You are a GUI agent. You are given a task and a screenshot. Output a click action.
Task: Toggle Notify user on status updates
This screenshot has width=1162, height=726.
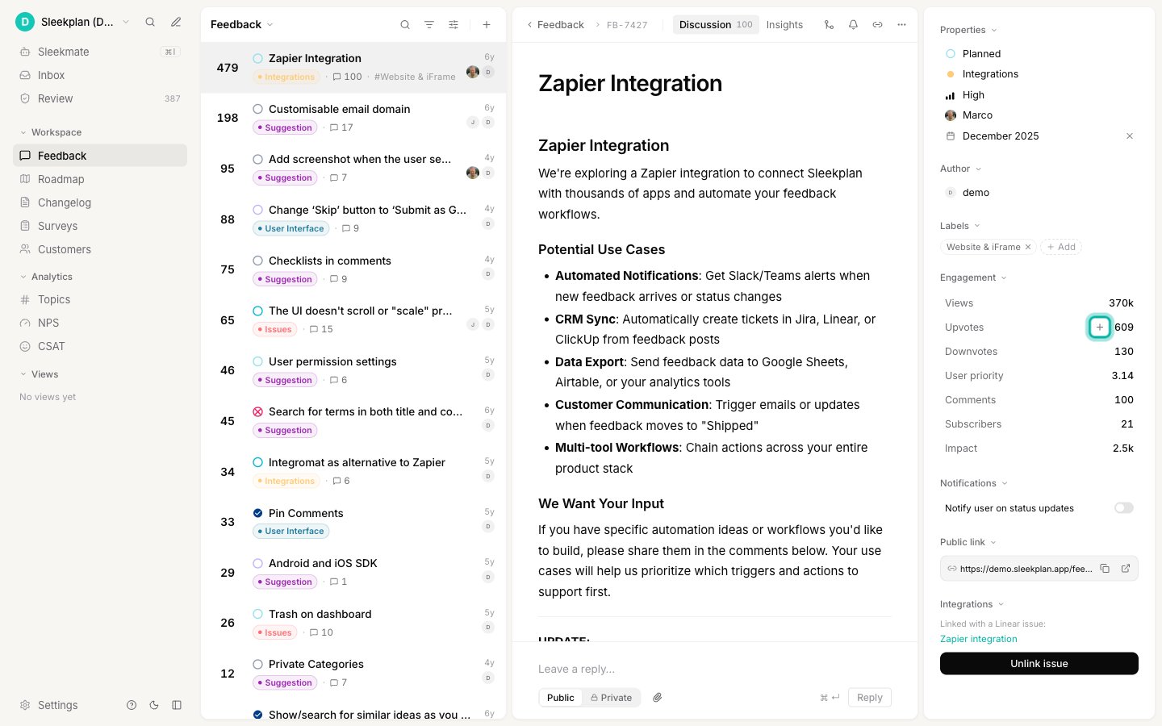pyautogui.click(x=1124, y=508)
